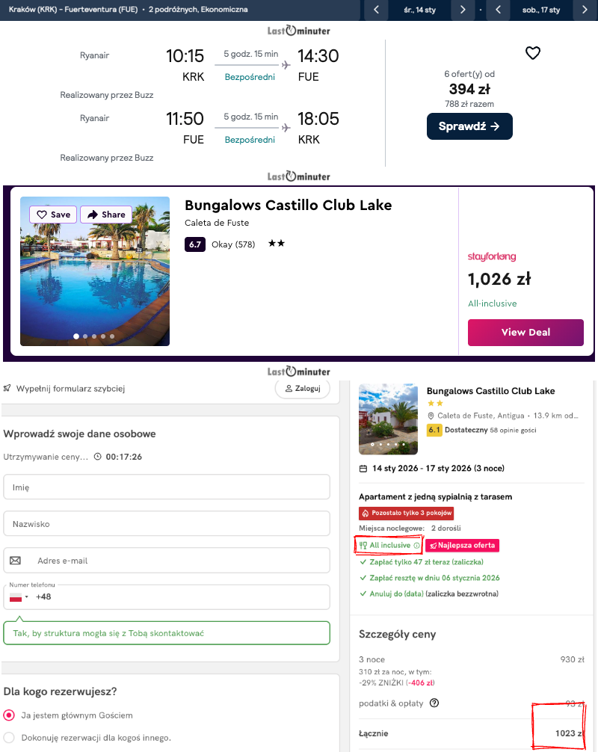
Task: Click the Share button on hotel photo
Action: click(x=106, y=215)
